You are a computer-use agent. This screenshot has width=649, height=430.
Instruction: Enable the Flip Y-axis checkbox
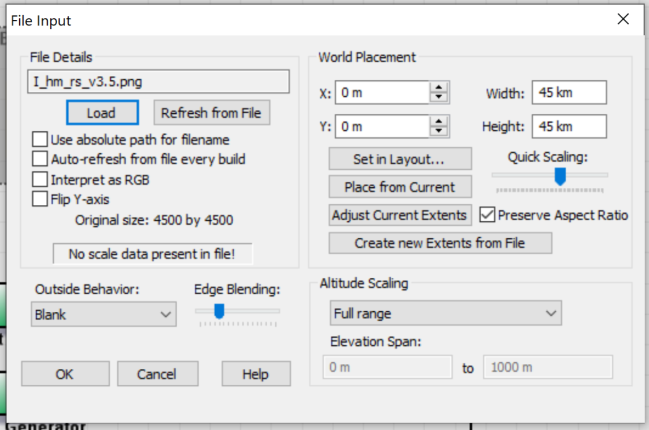click(x=40, y=199)
